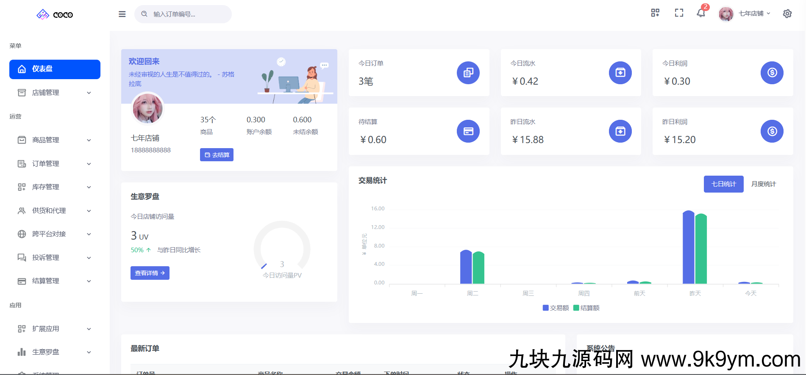The width and height of the screenshot is (806, 375).
Task: Click the header user avatar
Action: 726,14
